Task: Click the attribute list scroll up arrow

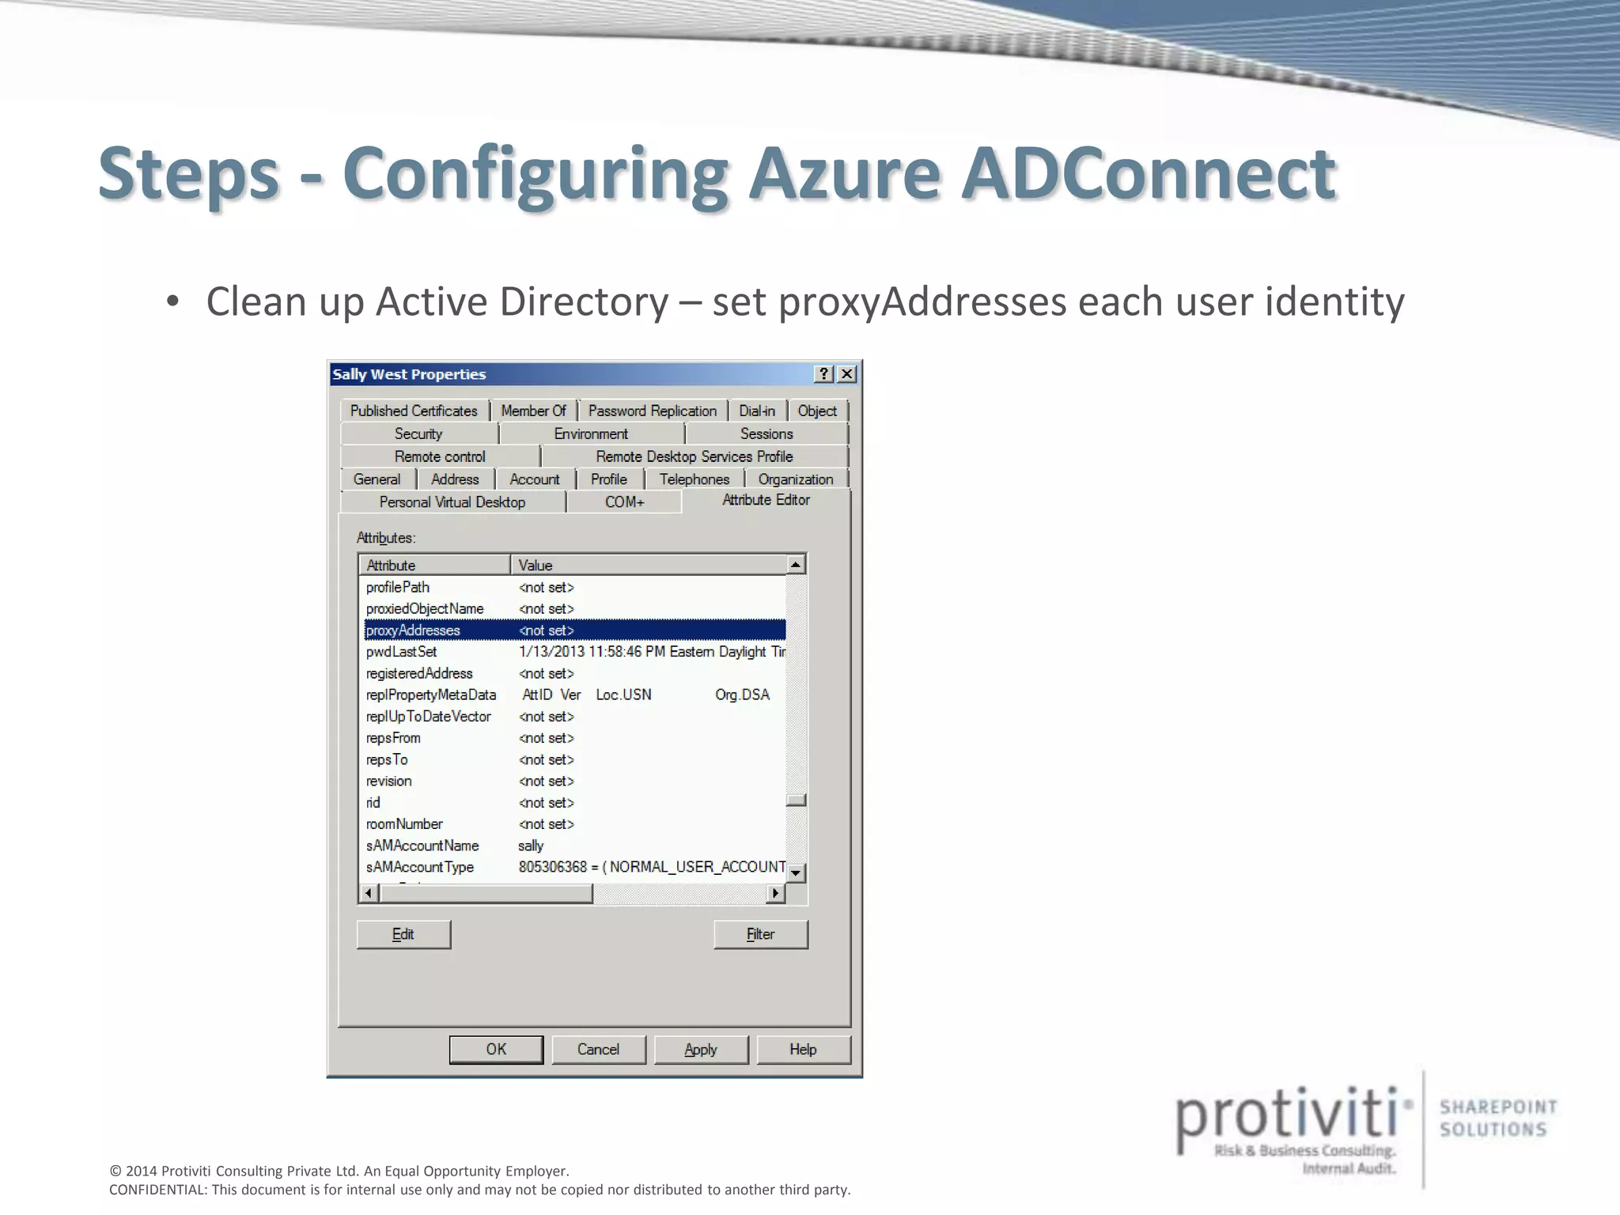Action: pyautogui.click(x=797, y=565)
